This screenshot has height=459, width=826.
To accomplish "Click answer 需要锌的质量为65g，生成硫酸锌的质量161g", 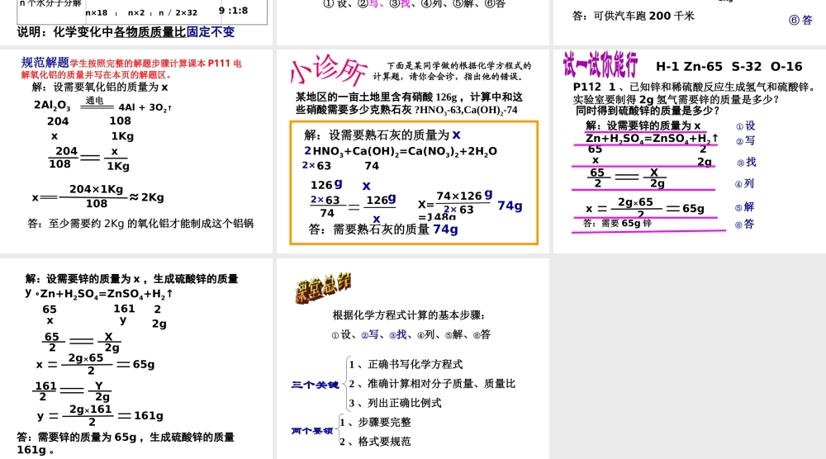I will [x=126, y=443].
